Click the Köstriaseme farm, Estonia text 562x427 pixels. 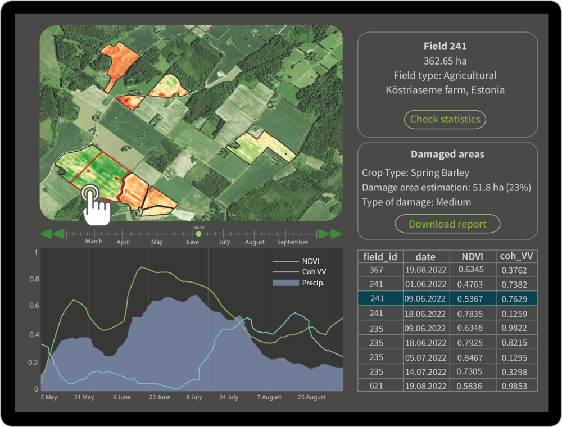(x=445, y=90)
